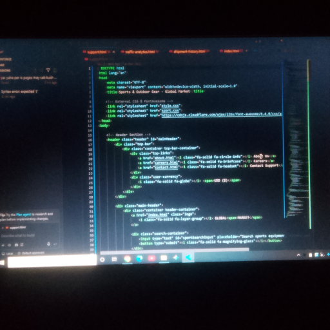Click the support.html attached context chip

[15, 228]
